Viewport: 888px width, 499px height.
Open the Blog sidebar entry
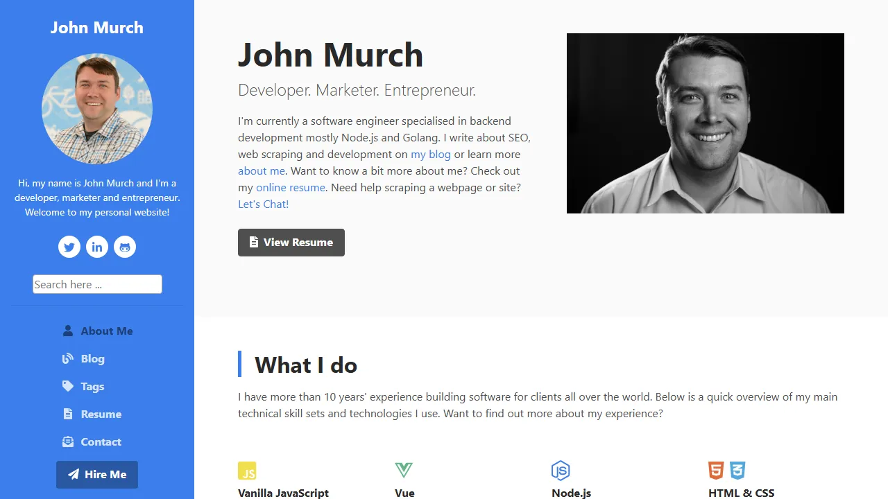point(93,358)
